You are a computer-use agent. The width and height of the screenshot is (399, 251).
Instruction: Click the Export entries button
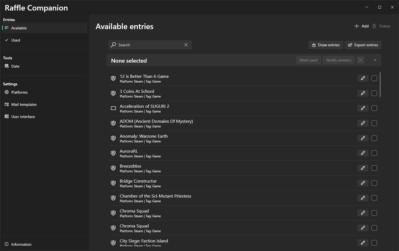[x=363, y=45]
